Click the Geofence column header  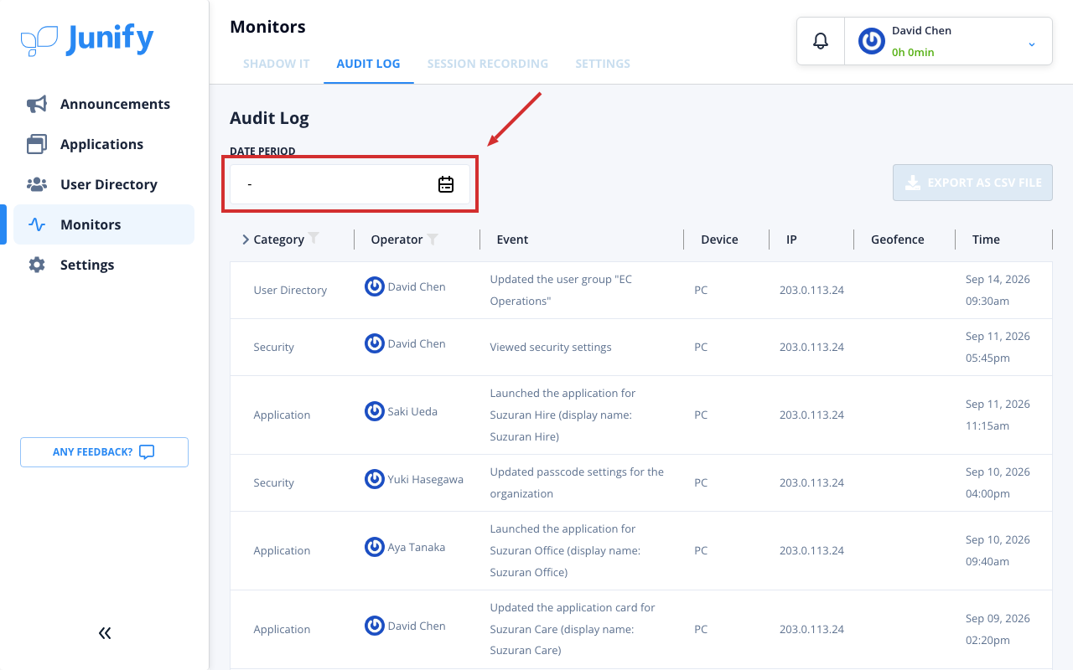point(897,240)
